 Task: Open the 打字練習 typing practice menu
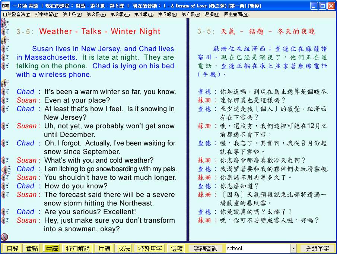(46, 15)
